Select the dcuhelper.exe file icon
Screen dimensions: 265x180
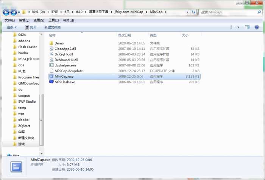[x=51, y=65]
